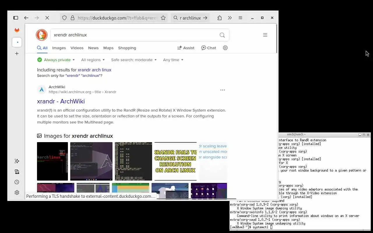Customize sidebar gear icon
The image size is (373, 233).
click(x=17, y=193)
